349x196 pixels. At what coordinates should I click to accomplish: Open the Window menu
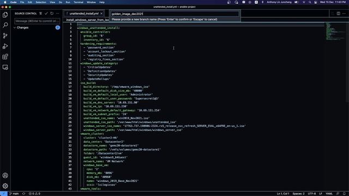point(91,2)
